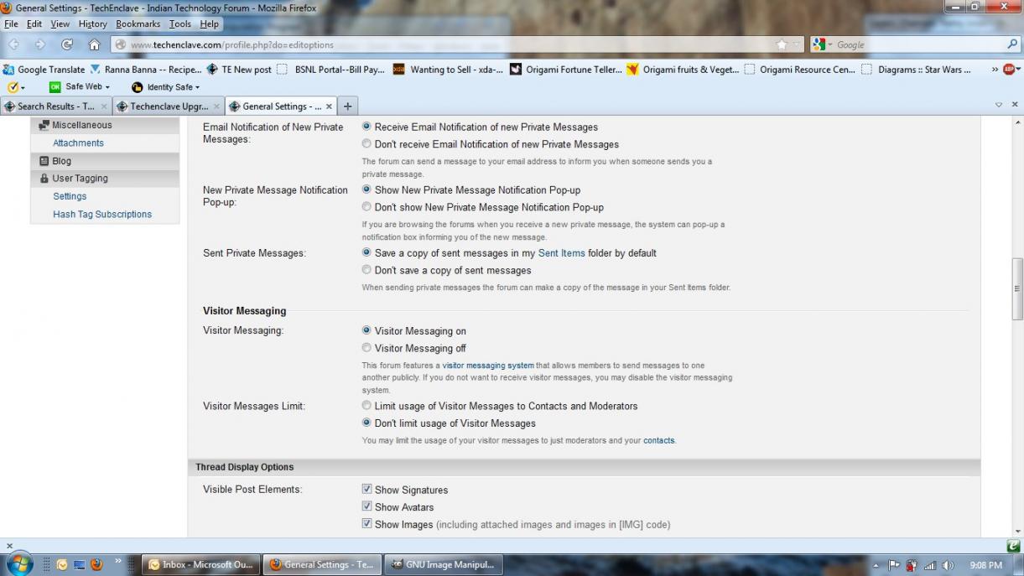This screenshot has width=1024, height=576.
Task: Select Visitor Messaging off radio
Action: pos(366,348)
